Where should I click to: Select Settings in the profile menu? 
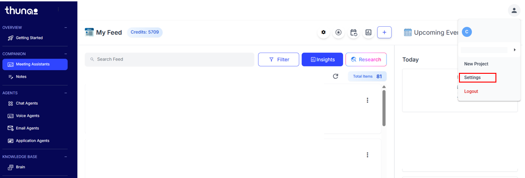click(x=472, y=77)
